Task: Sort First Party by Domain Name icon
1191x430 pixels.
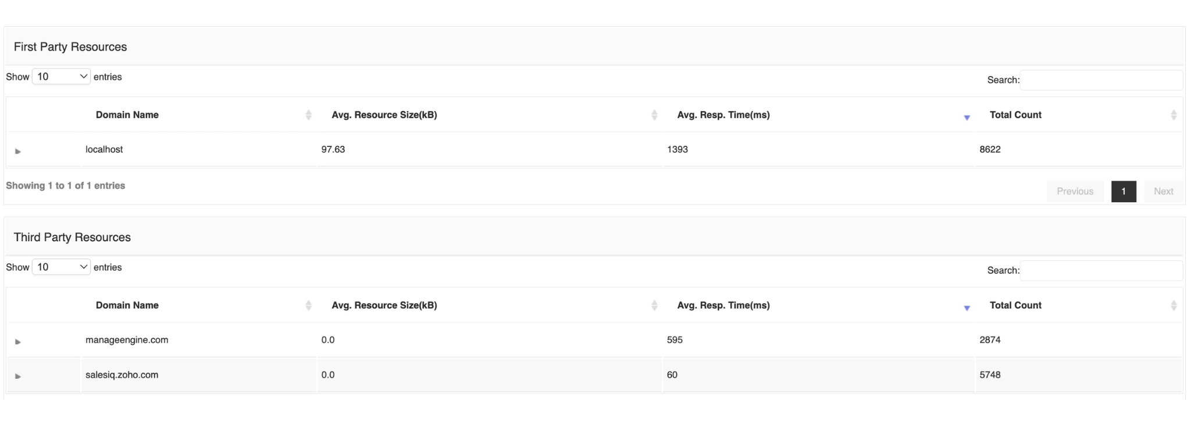Action: pos(308,115)
